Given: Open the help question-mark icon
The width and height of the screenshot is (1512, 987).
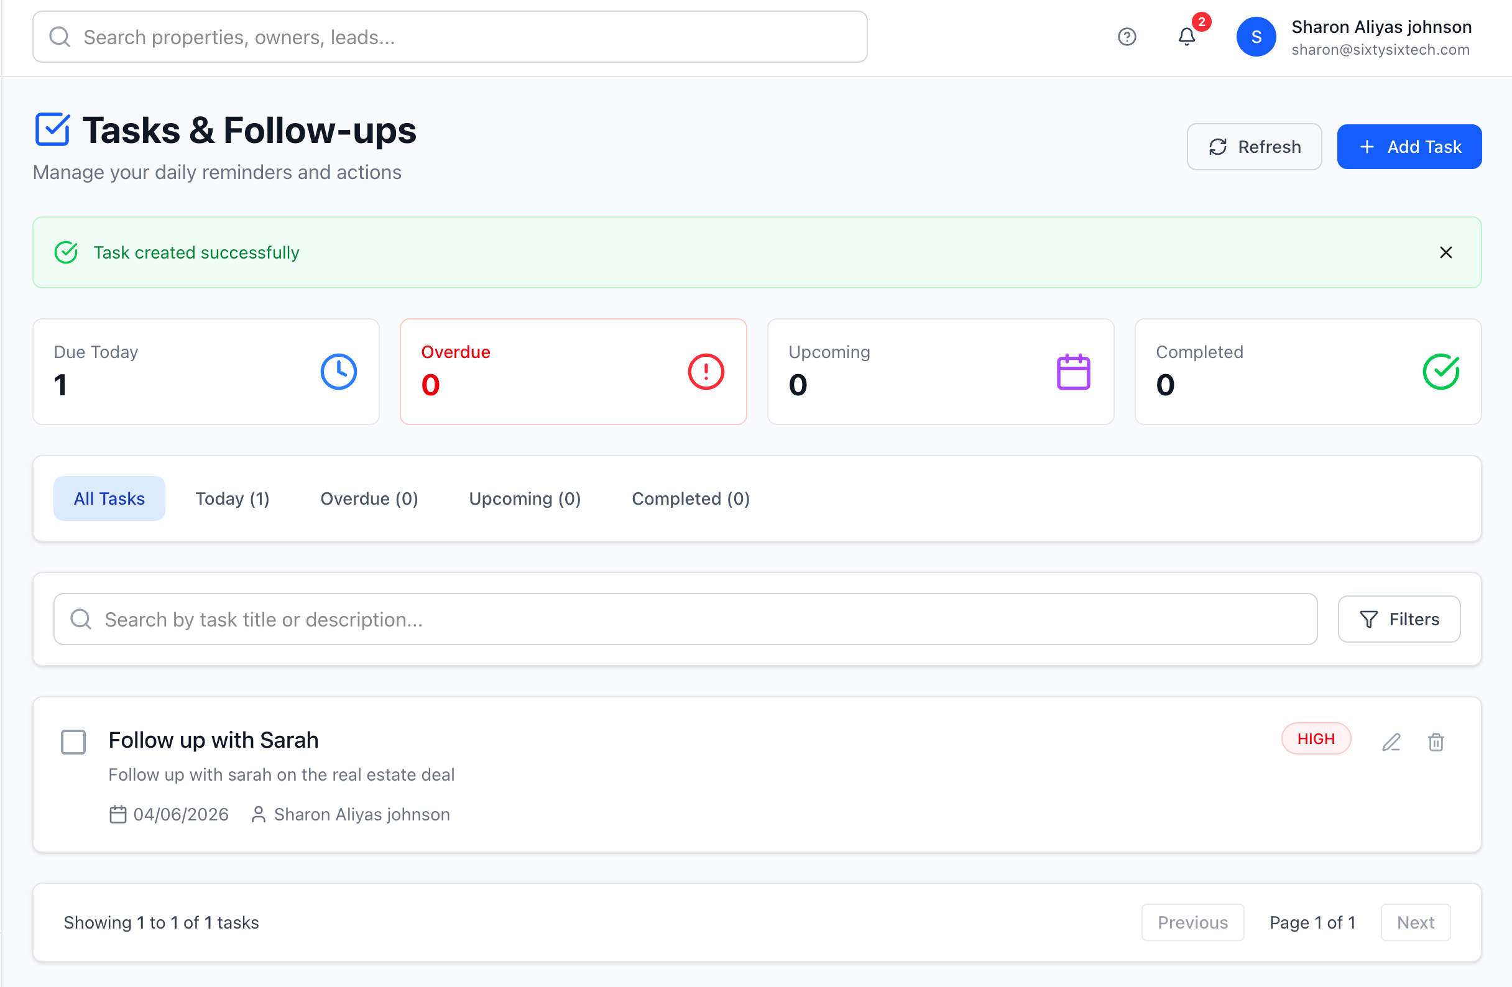Looking at the screenshot, I should 1127,37.
